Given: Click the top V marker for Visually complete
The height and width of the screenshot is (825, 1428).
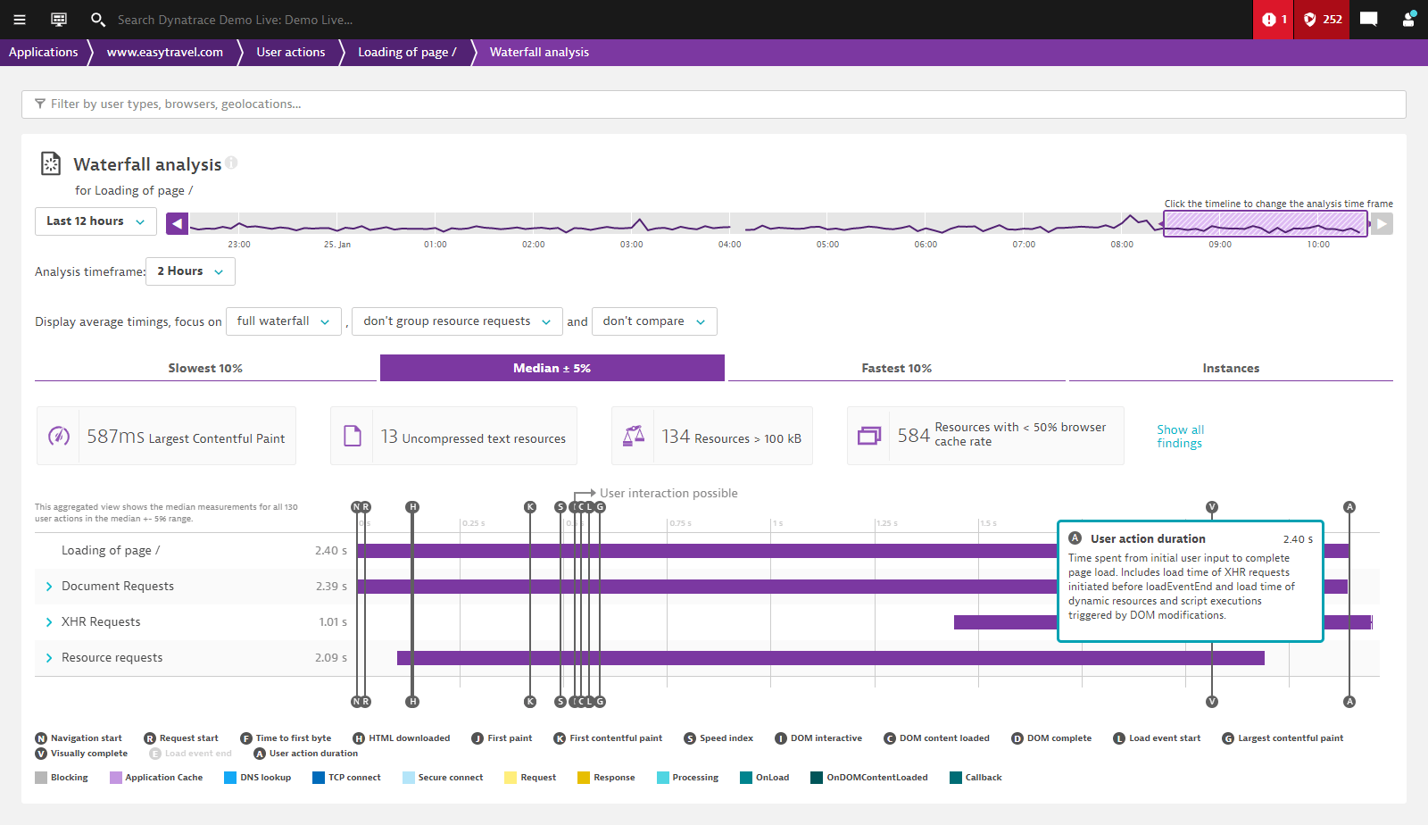Looking at the screenshot, I should (1211, 507).
